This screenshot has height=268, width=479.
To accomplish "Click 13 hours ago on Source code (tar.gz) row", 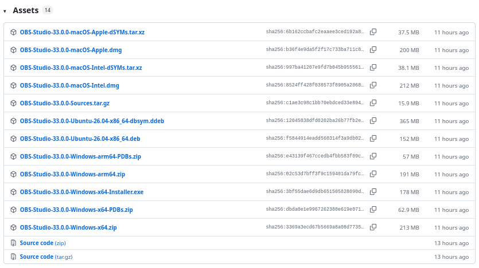I will point(451,257).
